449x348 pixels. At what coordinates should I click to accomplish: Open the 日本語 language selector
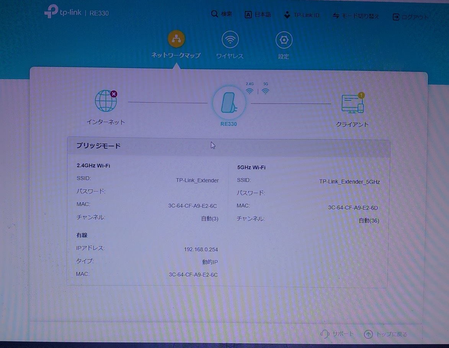click(258, 14)
